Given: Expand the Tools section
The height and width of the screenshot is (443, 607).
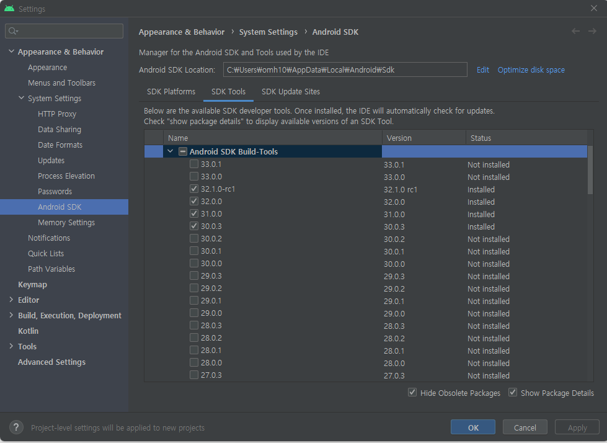Looking at the screenshot, I should 11,346.
